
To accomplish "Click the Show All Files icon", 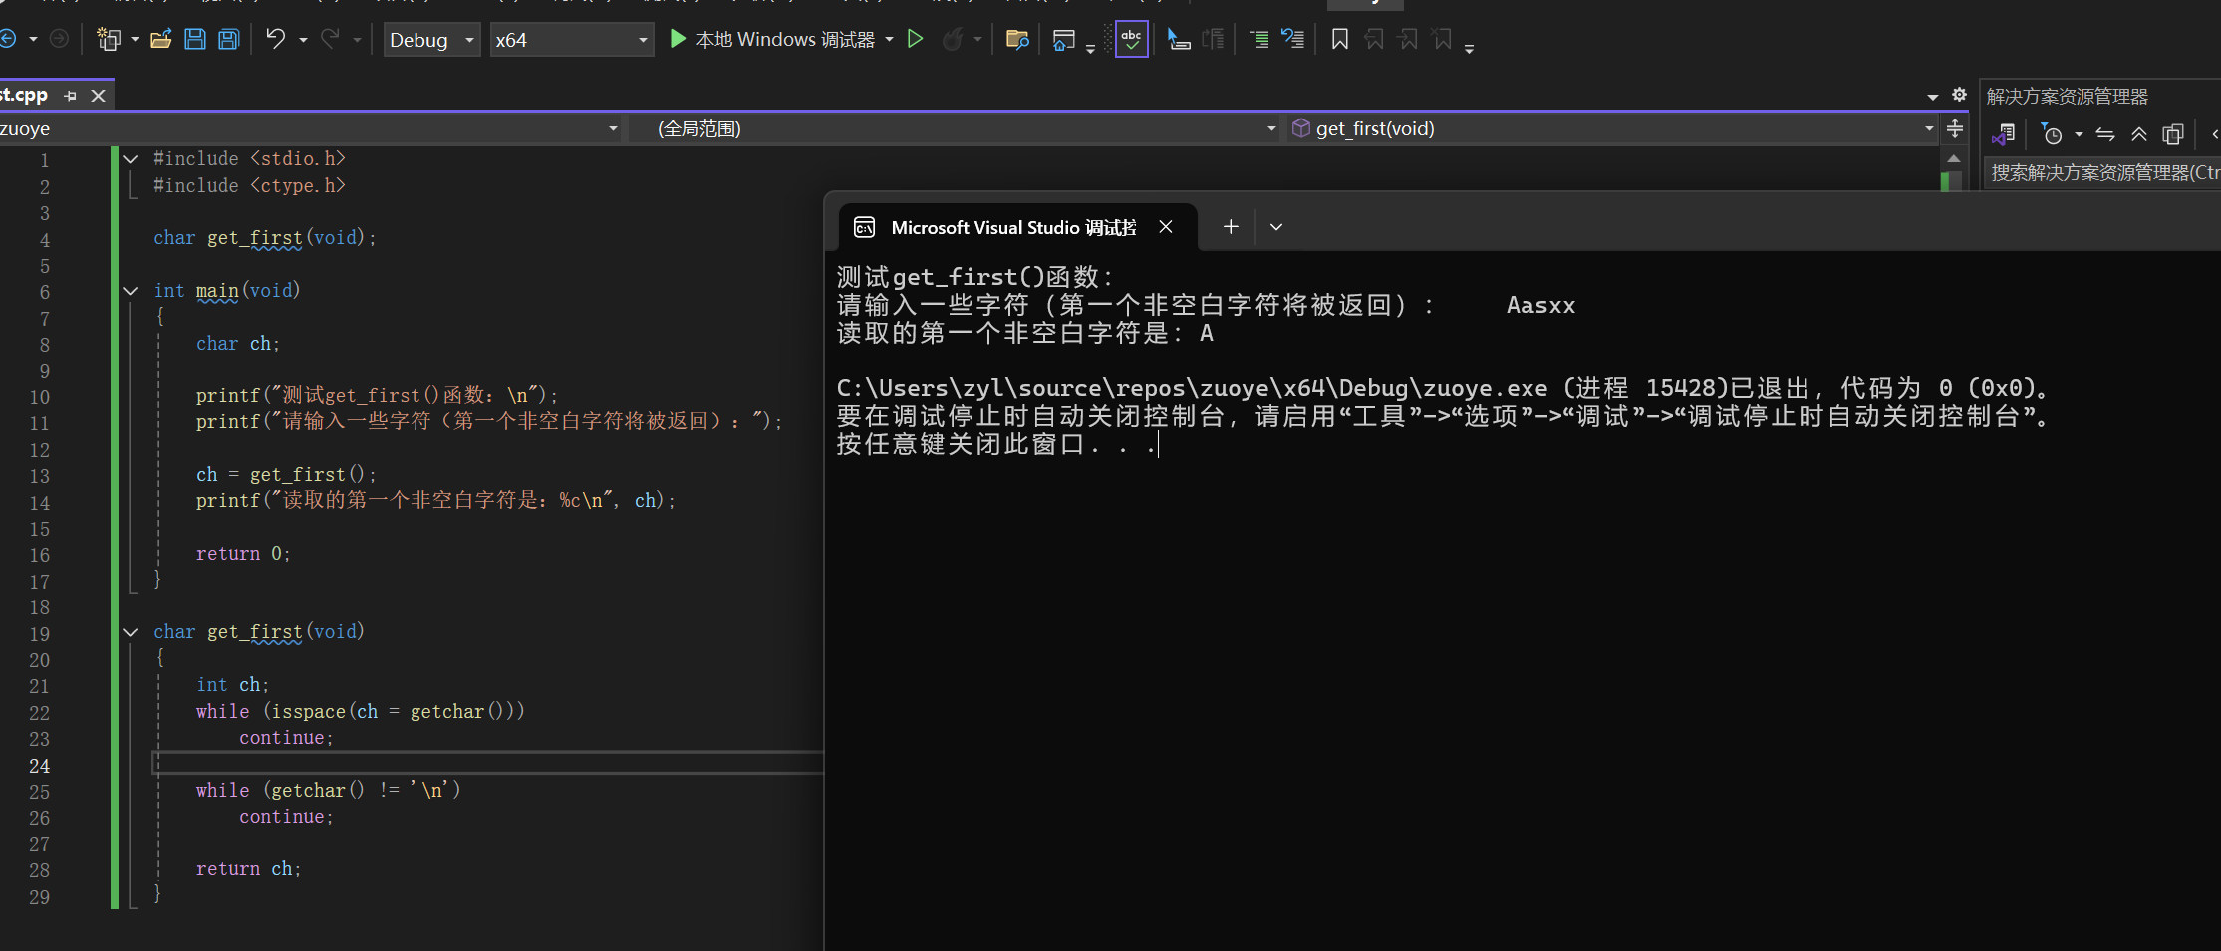I will tap(2173, 134).
